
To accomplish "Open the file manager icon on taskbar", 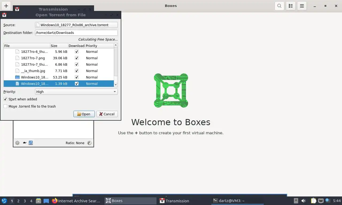I will point(38,201).
